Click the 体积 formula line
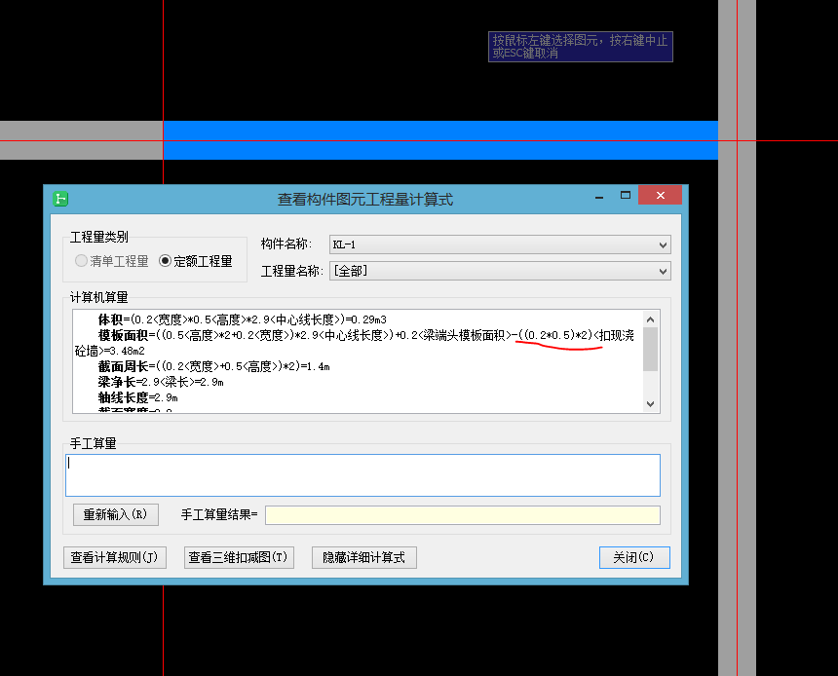 click(x=242, y=319)
